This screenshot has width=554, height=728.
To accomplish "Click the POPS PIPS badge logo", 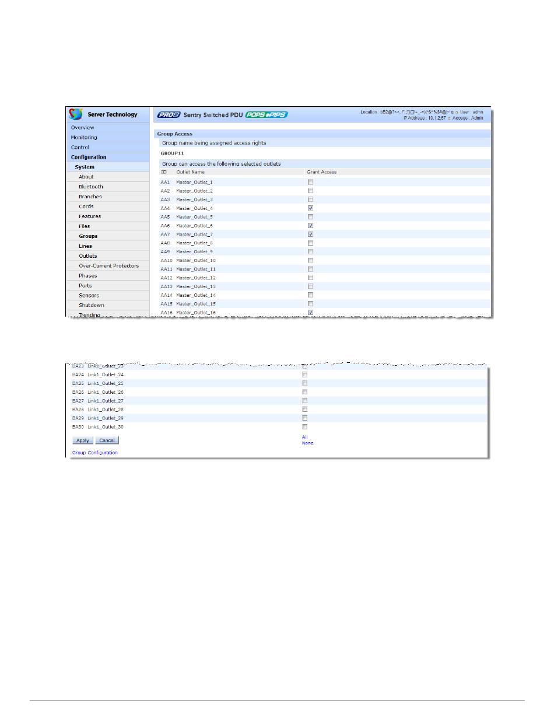I will [x=267, y=115].
